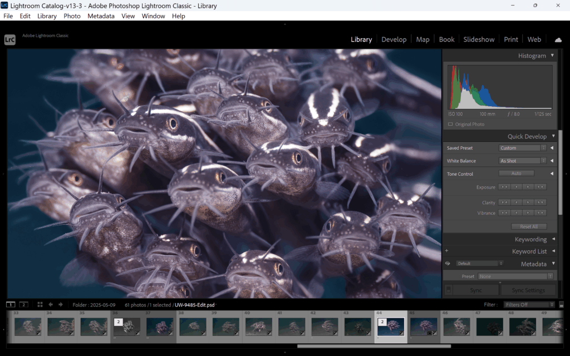Decrease Clarity with the single-left arrow
The height and width of the screenshot is (356, 570).
click(x=516, y=202)
